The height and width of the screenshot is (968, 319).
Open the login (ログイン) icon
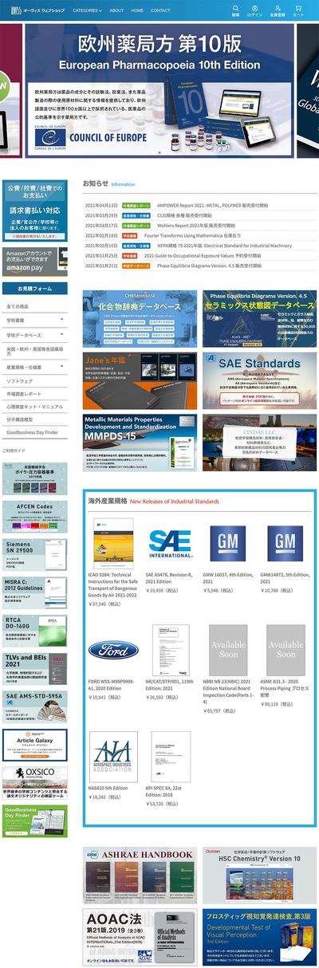(255, 10)
